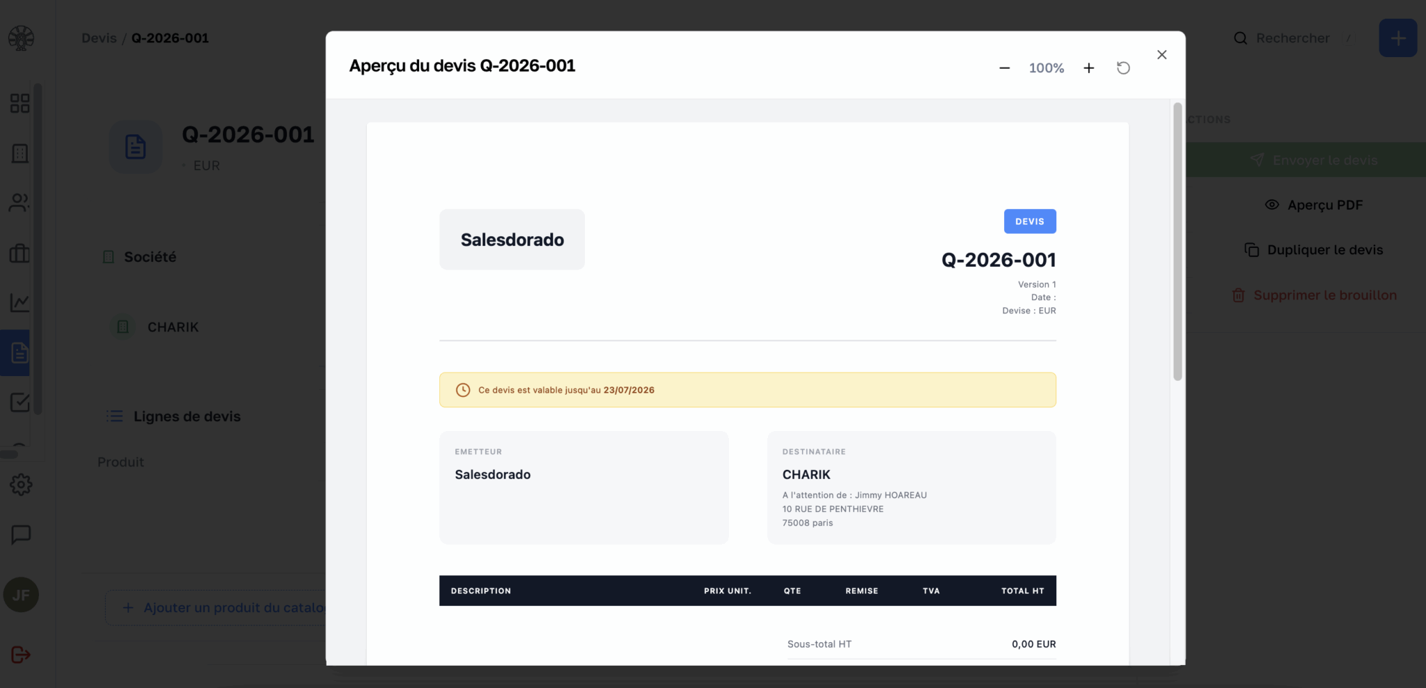
Task: Open the dashboard grid icon in sidebar
Action: click(x=20, y=103)
